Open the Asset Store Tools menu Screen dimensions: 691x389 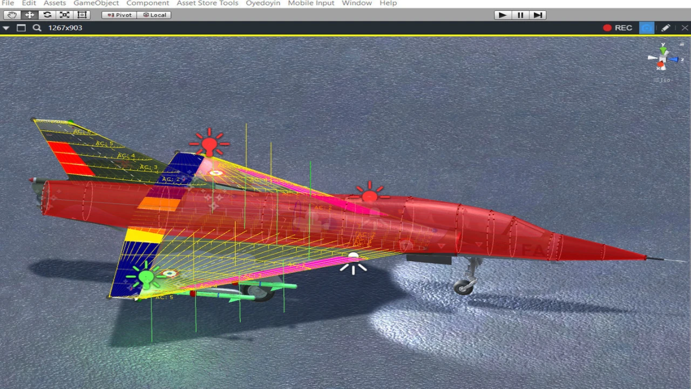207,3
